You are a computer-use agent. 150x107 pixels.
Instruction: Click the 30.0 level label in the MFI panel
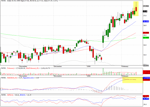[145, 104]
